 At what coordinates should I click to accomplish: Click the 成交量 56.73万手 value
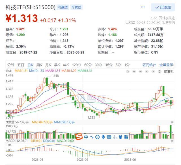155,29
